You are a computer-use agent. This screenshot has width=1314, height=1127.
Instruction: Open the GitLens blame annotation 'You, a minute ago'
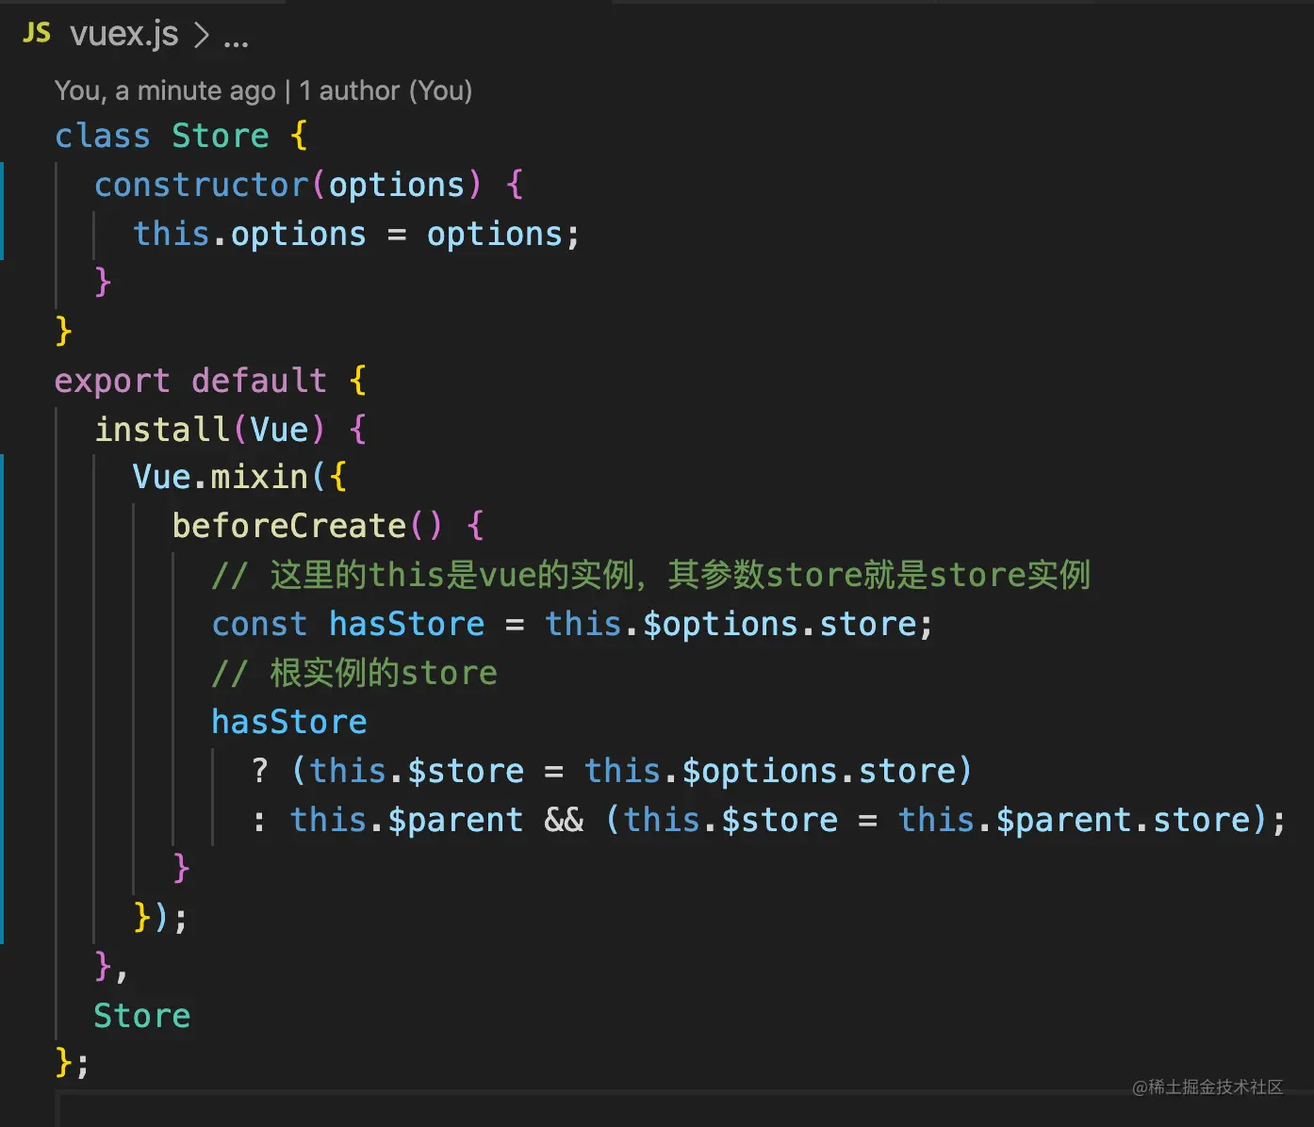click(x=165, y=90)
